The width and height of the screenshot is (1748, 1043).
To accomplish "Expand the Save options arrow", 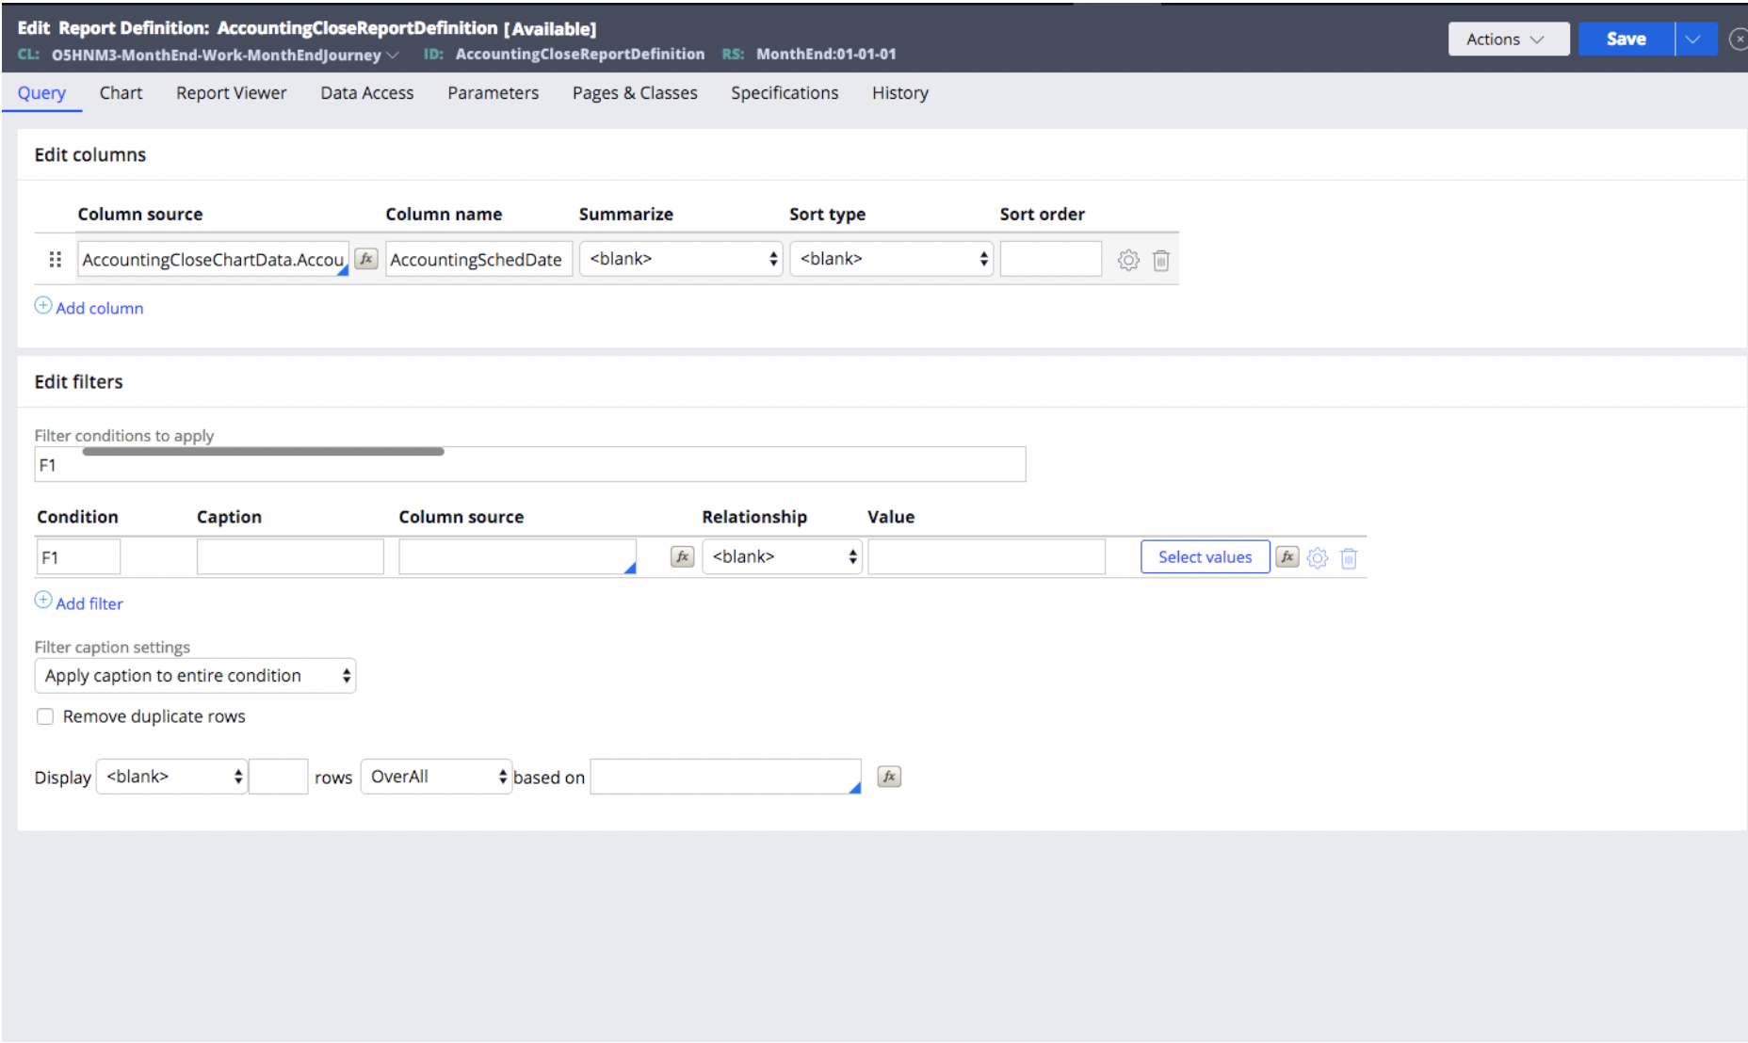I will tap(1696, 40).
